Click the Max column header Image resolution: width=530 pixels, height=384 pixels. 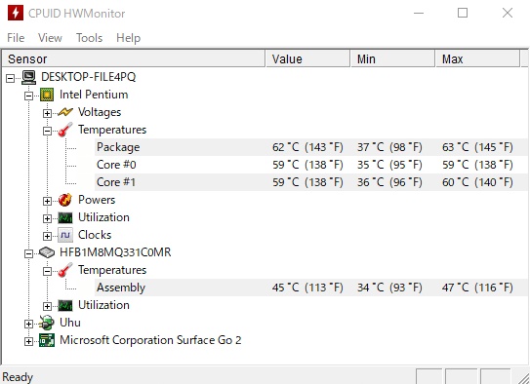point(477,59)
